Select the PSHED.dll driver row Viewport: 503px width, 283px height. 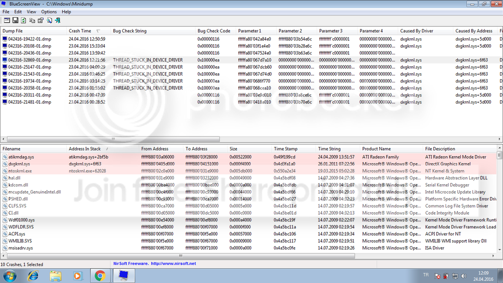pyautogui.click(x=249, y=199)
